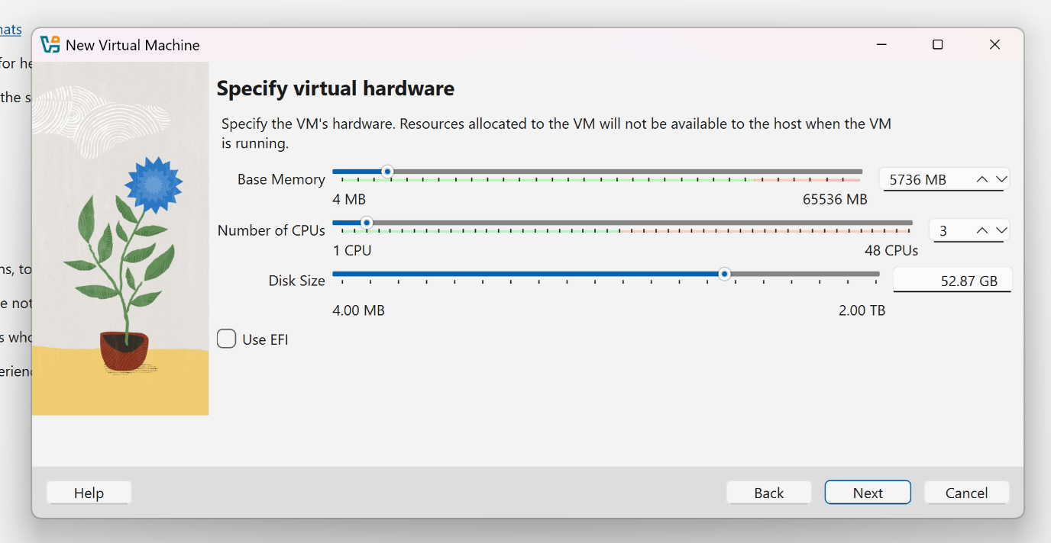The image size is (1051, 543).
Task: Click in the Disk Size 52.87 GB field
Action: click(x=952, y=281)
